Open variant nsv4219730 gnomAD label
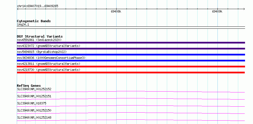The width and height of the screenshot is (253, 124). [x=49, y=70]
